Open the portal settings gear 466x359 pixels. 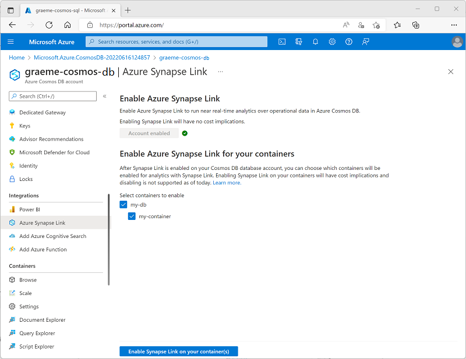tap(331, 41)
